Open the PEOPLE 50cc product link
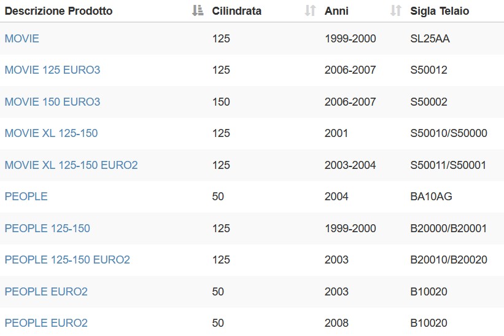This screenshot has height=336, width=504. point(26,196)
